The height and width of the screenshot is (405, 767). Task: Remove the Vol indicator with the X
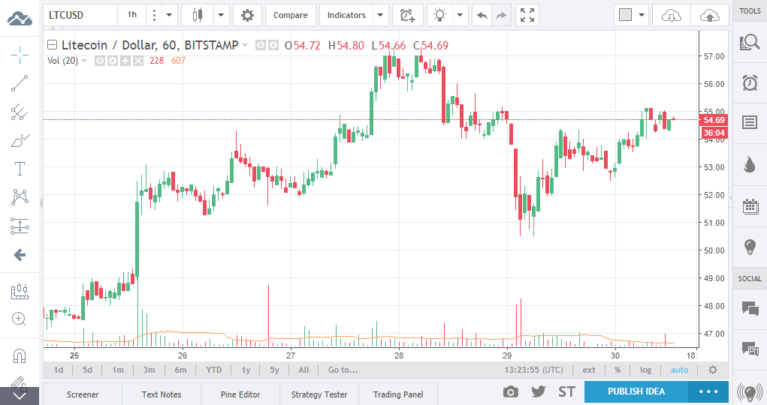click(138, 61)
